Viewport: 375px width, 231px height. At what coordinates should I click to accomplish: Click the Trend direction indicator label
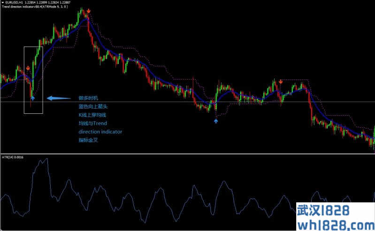point(35,7)
